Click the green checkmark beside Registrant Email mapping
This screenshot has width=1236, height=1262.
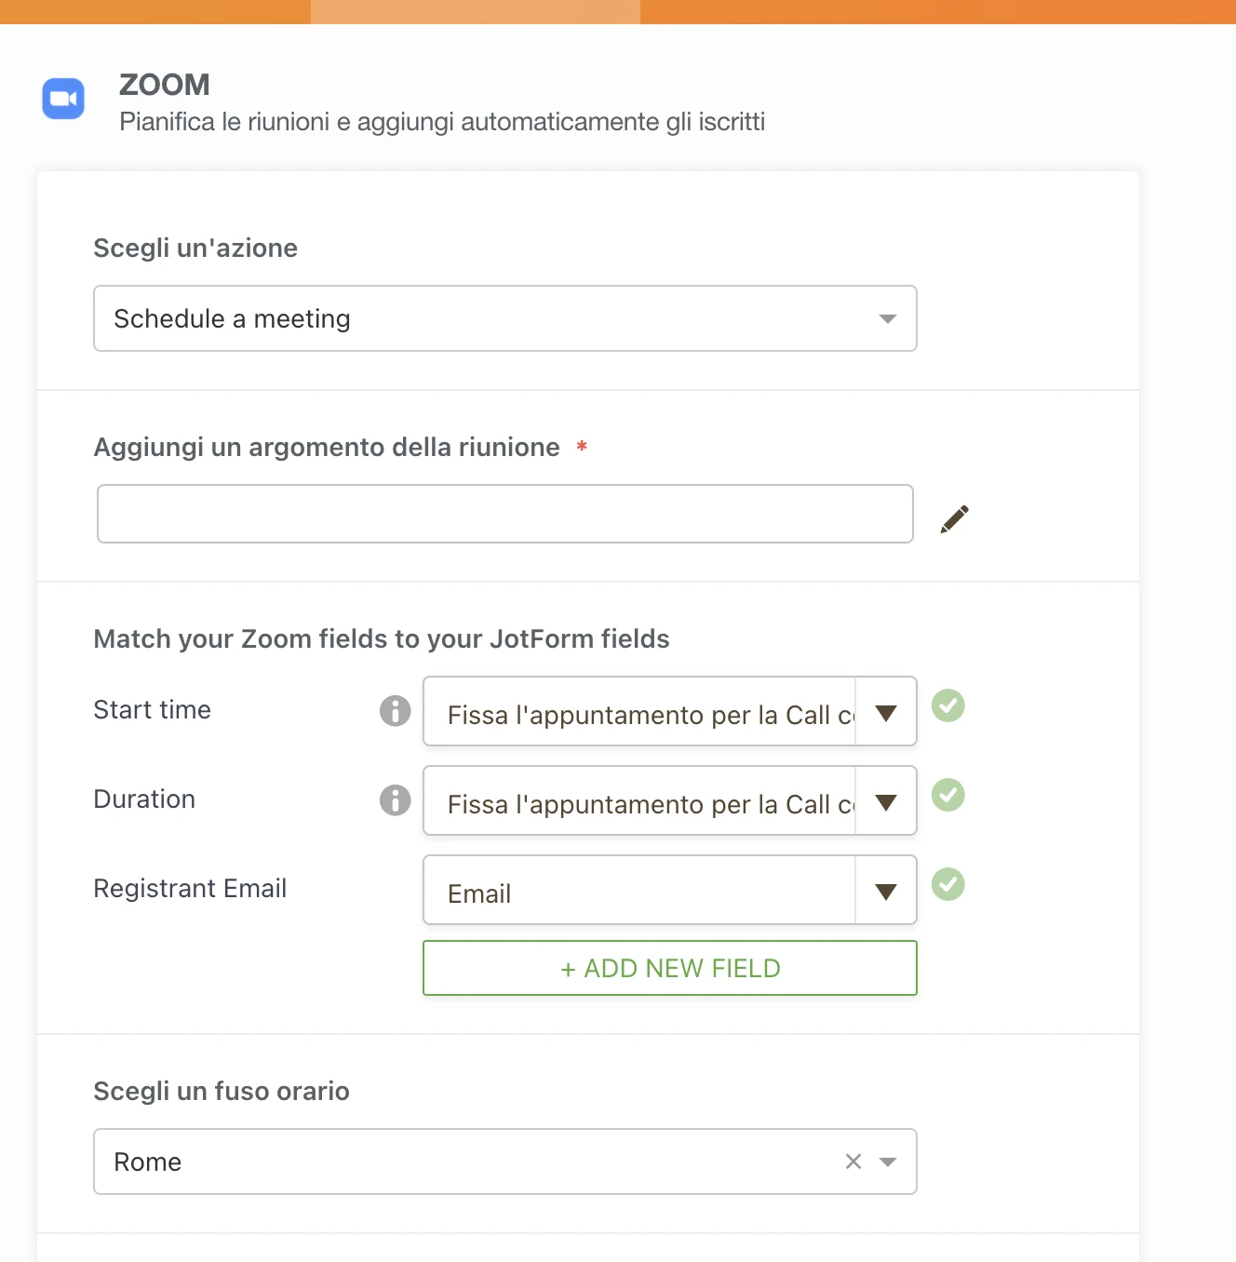coord(948,884)
